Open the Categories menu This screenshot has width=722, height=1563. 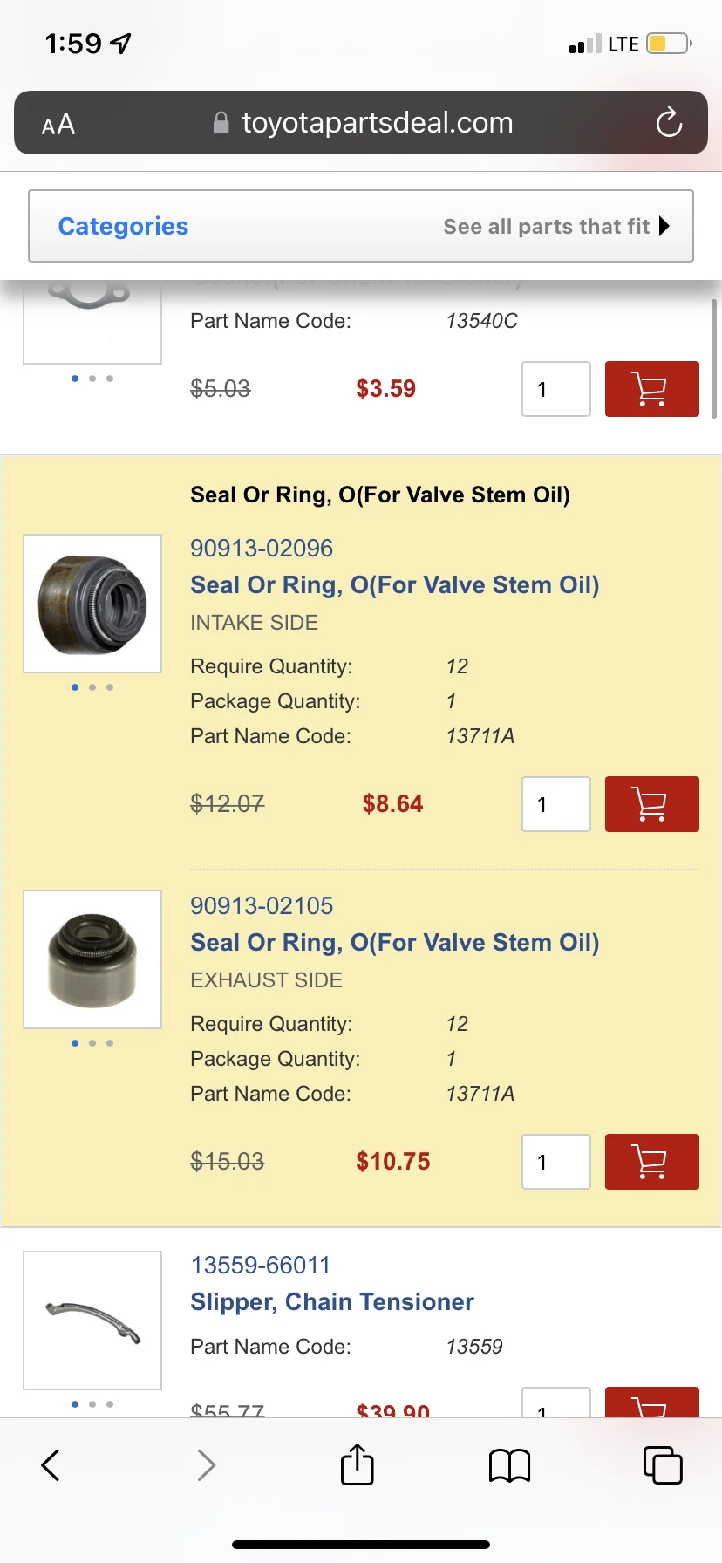[x=123, y=227]
